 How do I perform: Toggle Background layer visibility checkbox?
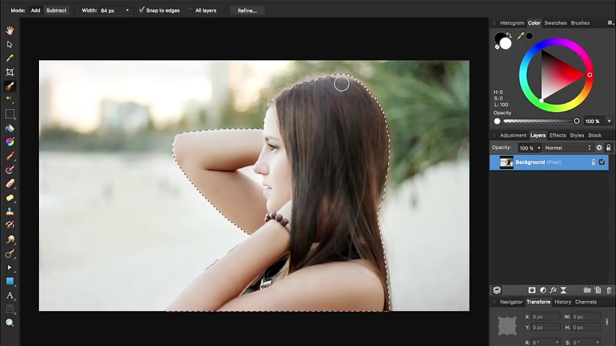[602, 162]
